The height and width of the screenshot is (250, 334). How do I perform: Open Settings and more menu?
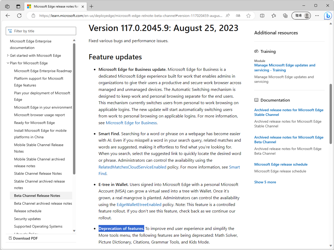click(x=317, y=16)
